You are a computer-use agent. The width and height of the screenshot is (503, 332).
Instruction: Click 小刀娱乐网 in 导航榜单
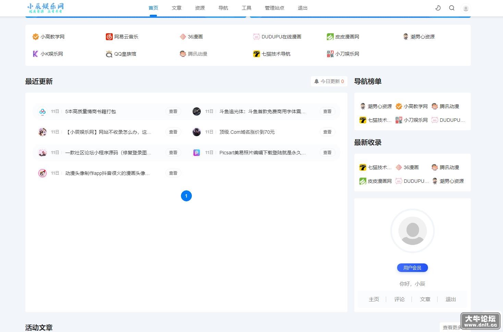[x=412, y=120]
